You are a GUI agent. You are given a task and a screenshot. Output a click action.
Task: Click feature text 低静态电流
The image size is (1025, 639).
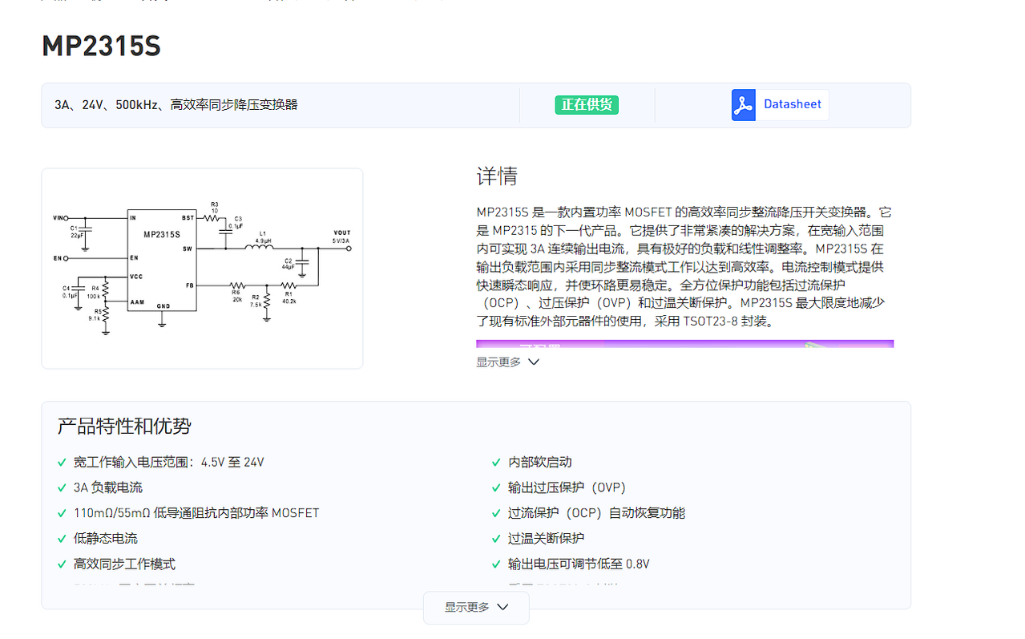pyautogui.click(x=106, y=539)
